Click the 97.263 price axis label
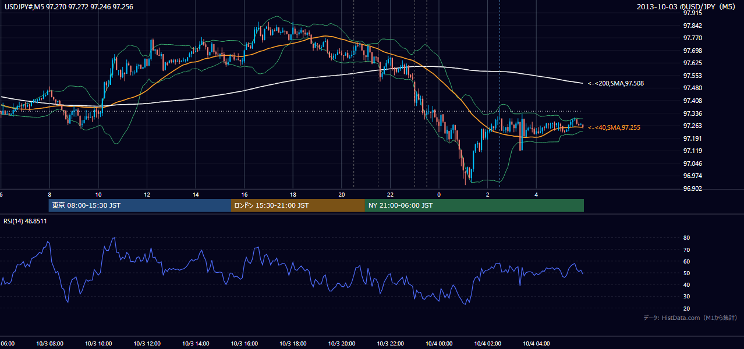744x349 pixels. tap(693, 126)
